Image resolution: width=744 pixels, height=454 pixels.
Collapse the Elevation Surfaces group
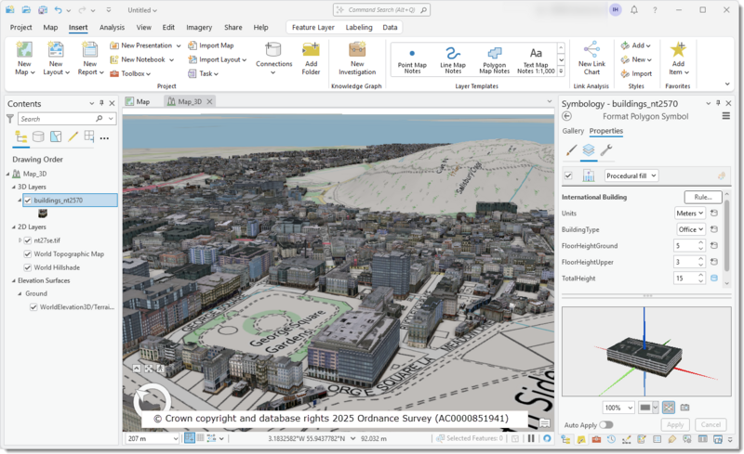14,280
